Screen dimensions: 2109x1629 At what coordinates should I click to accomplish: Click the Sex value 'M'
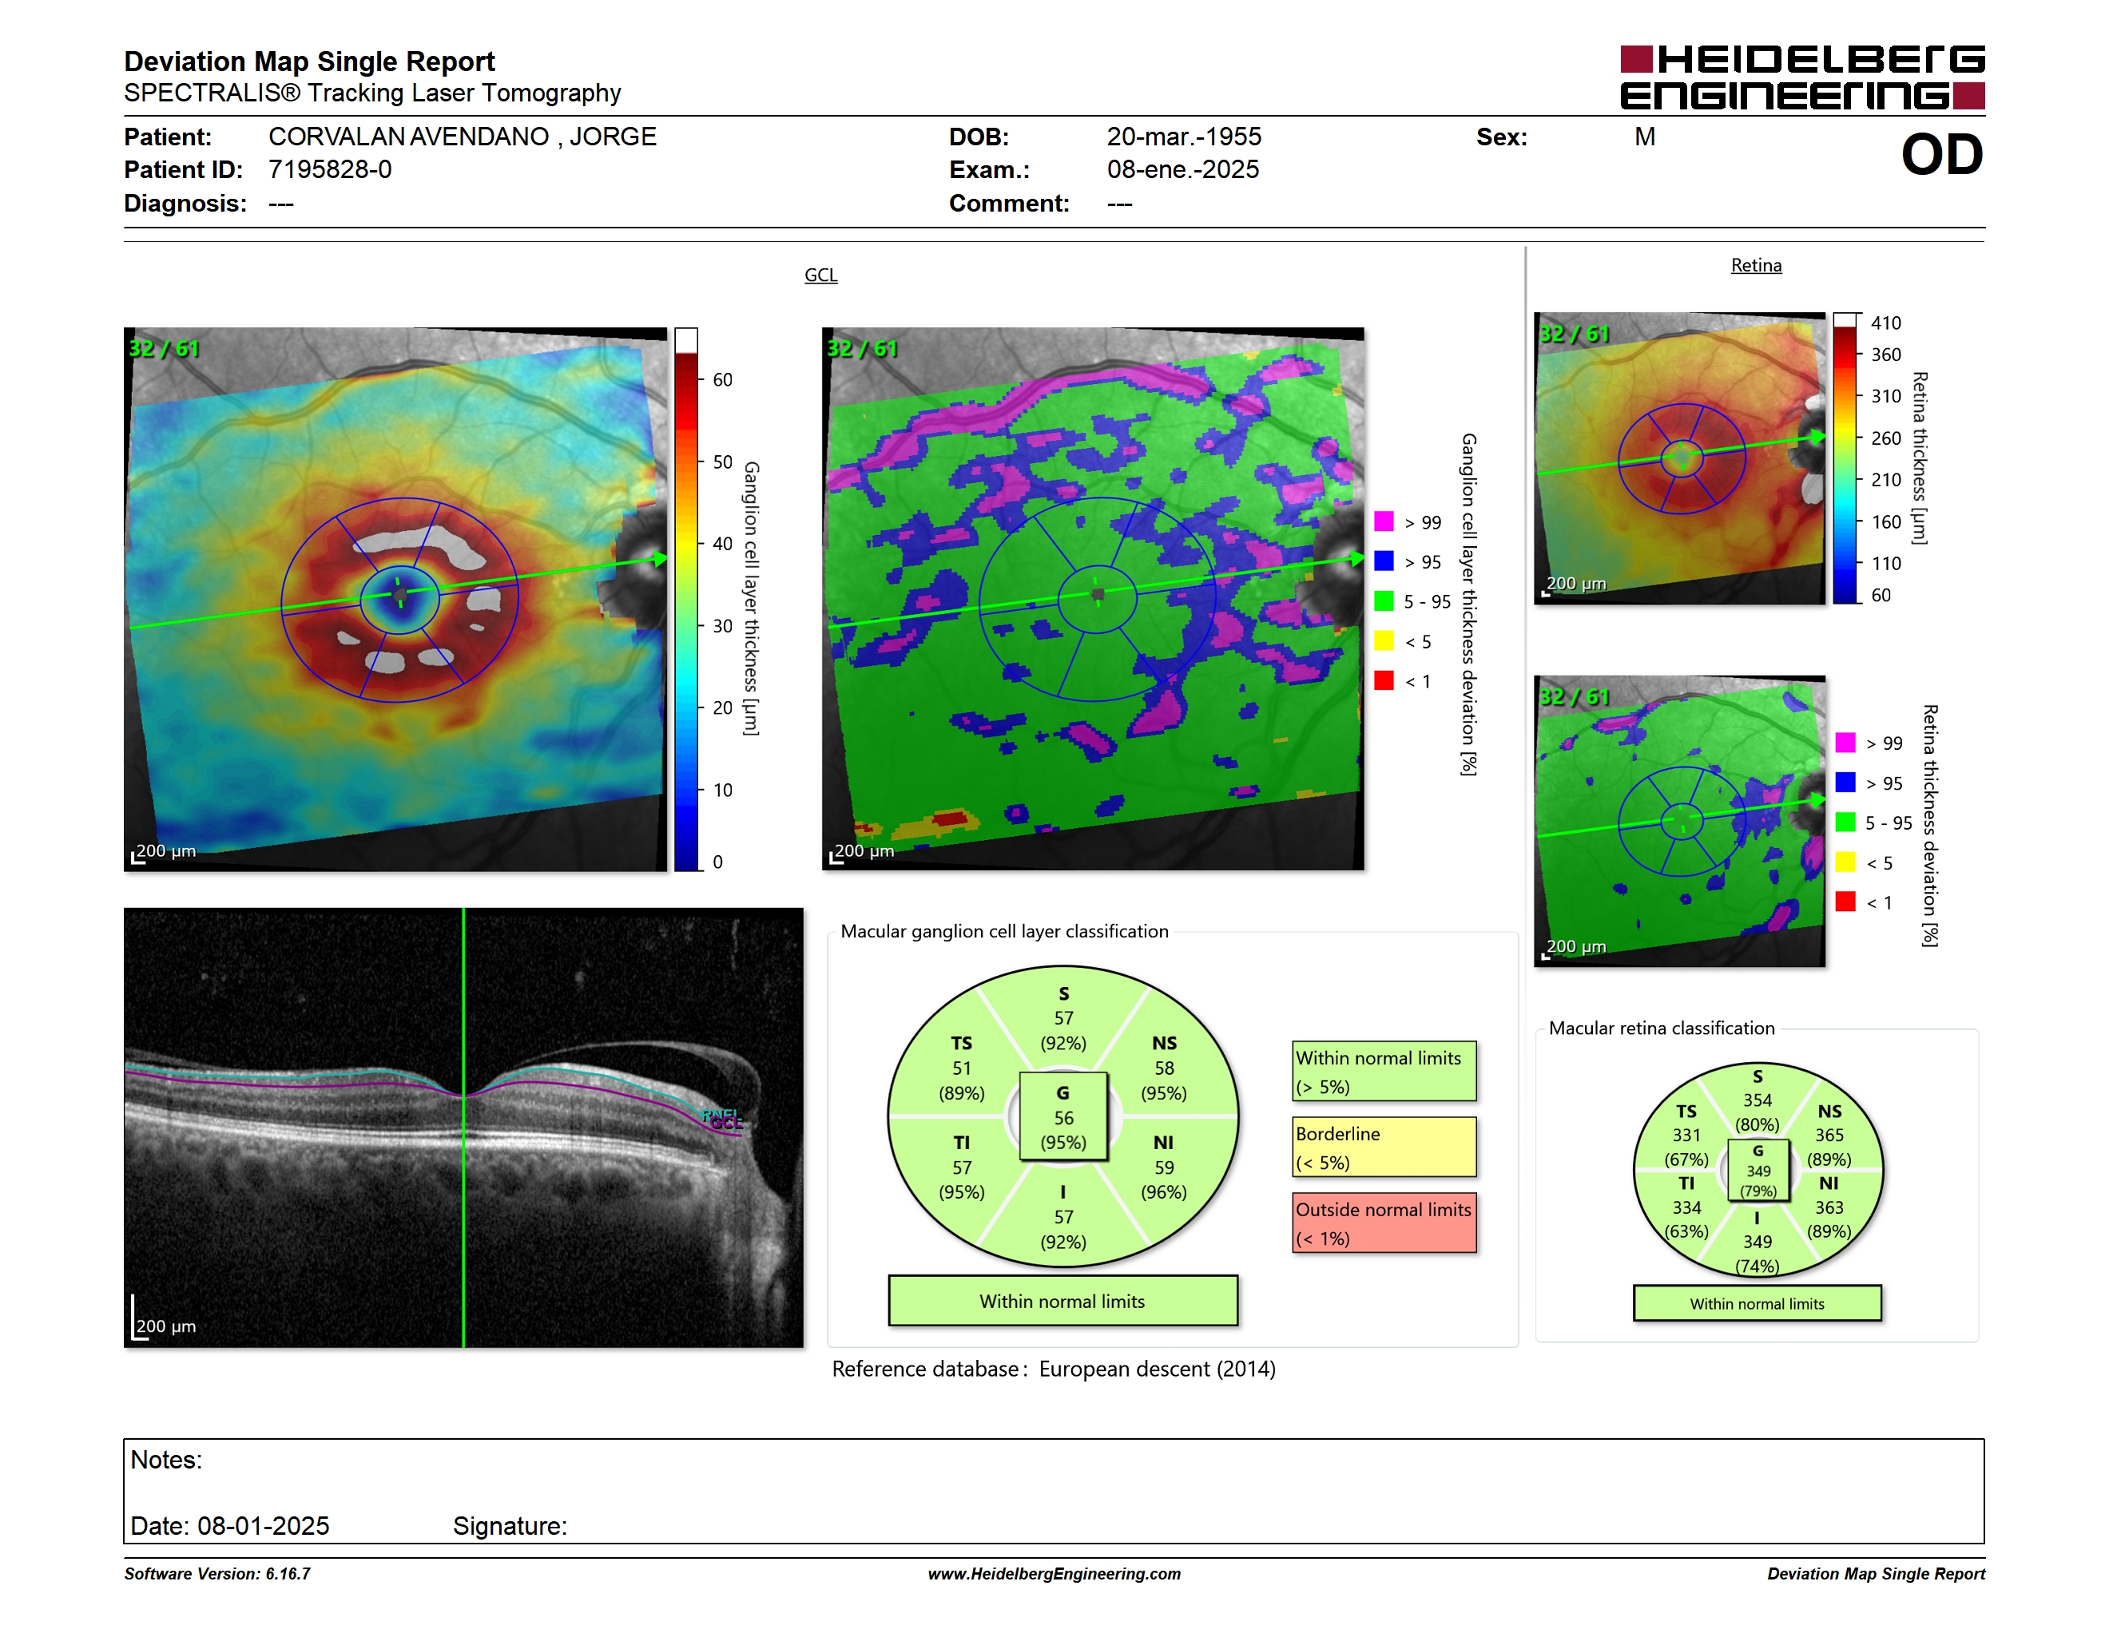pos(1645,137)
